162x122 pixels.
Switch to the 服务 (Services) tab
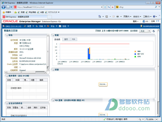(66, 39)
